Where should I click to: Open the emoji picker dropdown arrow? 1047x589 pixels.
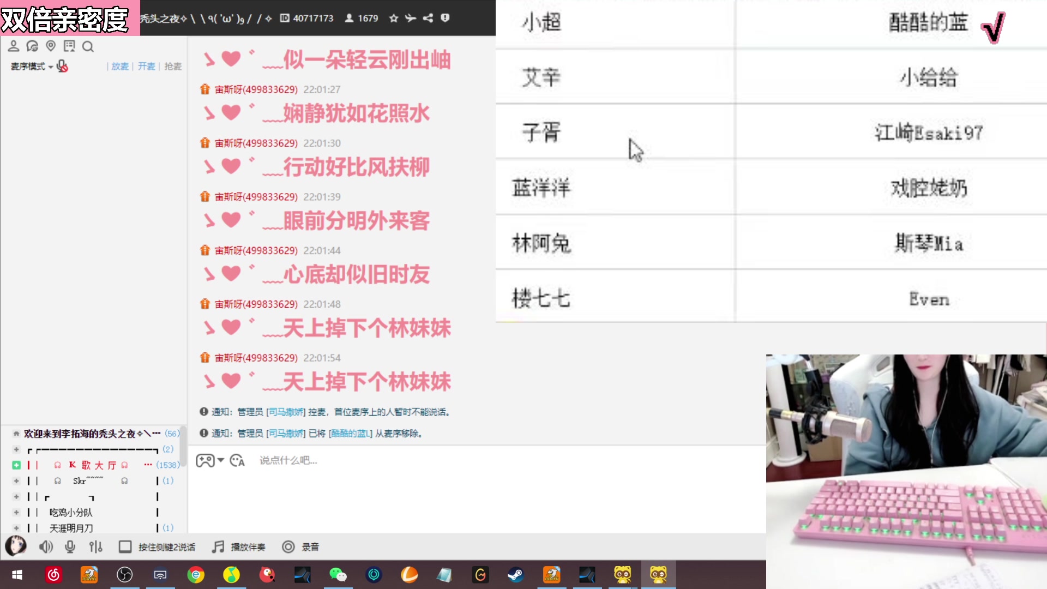(x=221, y=461)
